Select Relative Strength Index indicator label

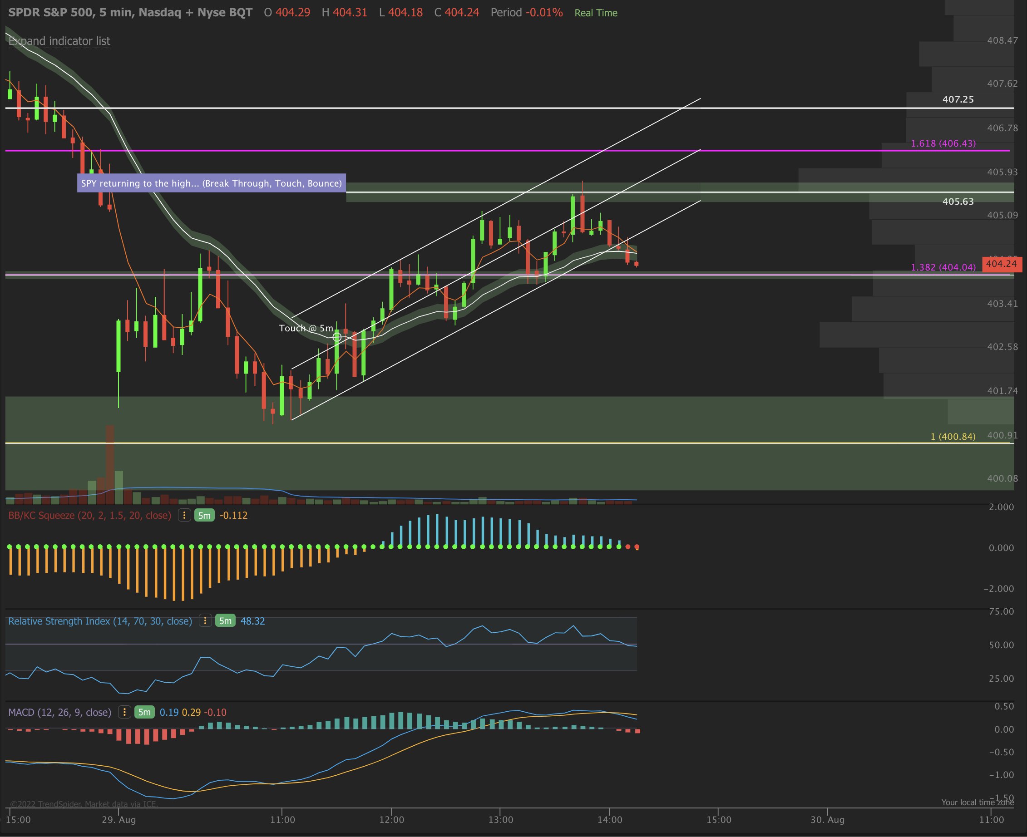coord(100,621)
